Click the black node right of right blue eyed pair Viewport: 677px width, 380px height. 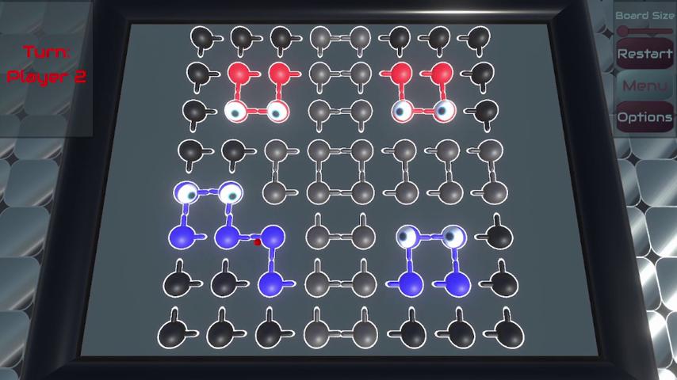tap(500, 236)
